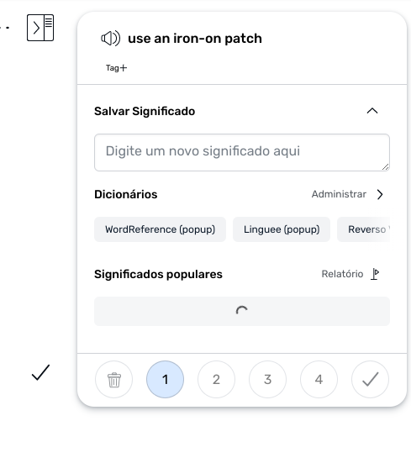Play audio for 'use an iron-on patch'
The image size is (411, 463).
pyautogui.click(x=110, y=39)
